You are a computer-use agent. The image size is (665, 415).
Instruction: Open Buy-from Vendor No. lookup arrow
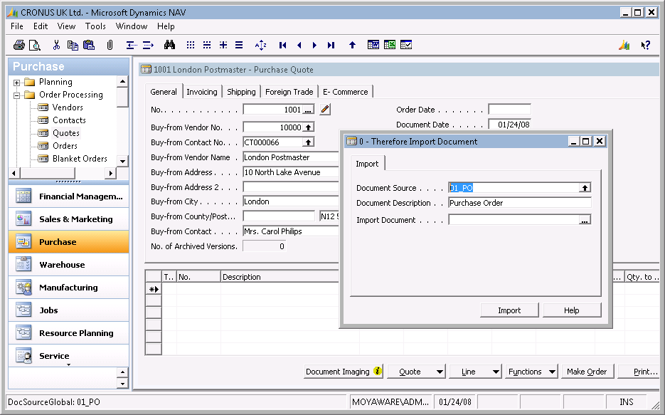[309, 127]
